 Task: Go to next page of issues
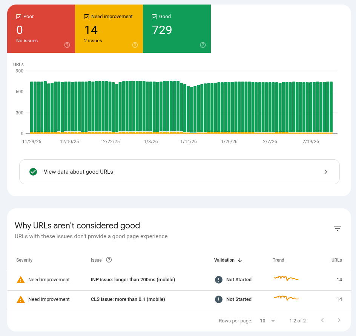click(x=339, y=321)
